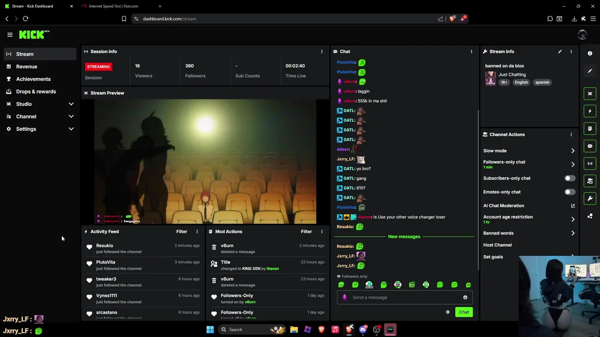Toggle the broadcast signal widget icon

[590, 163]
